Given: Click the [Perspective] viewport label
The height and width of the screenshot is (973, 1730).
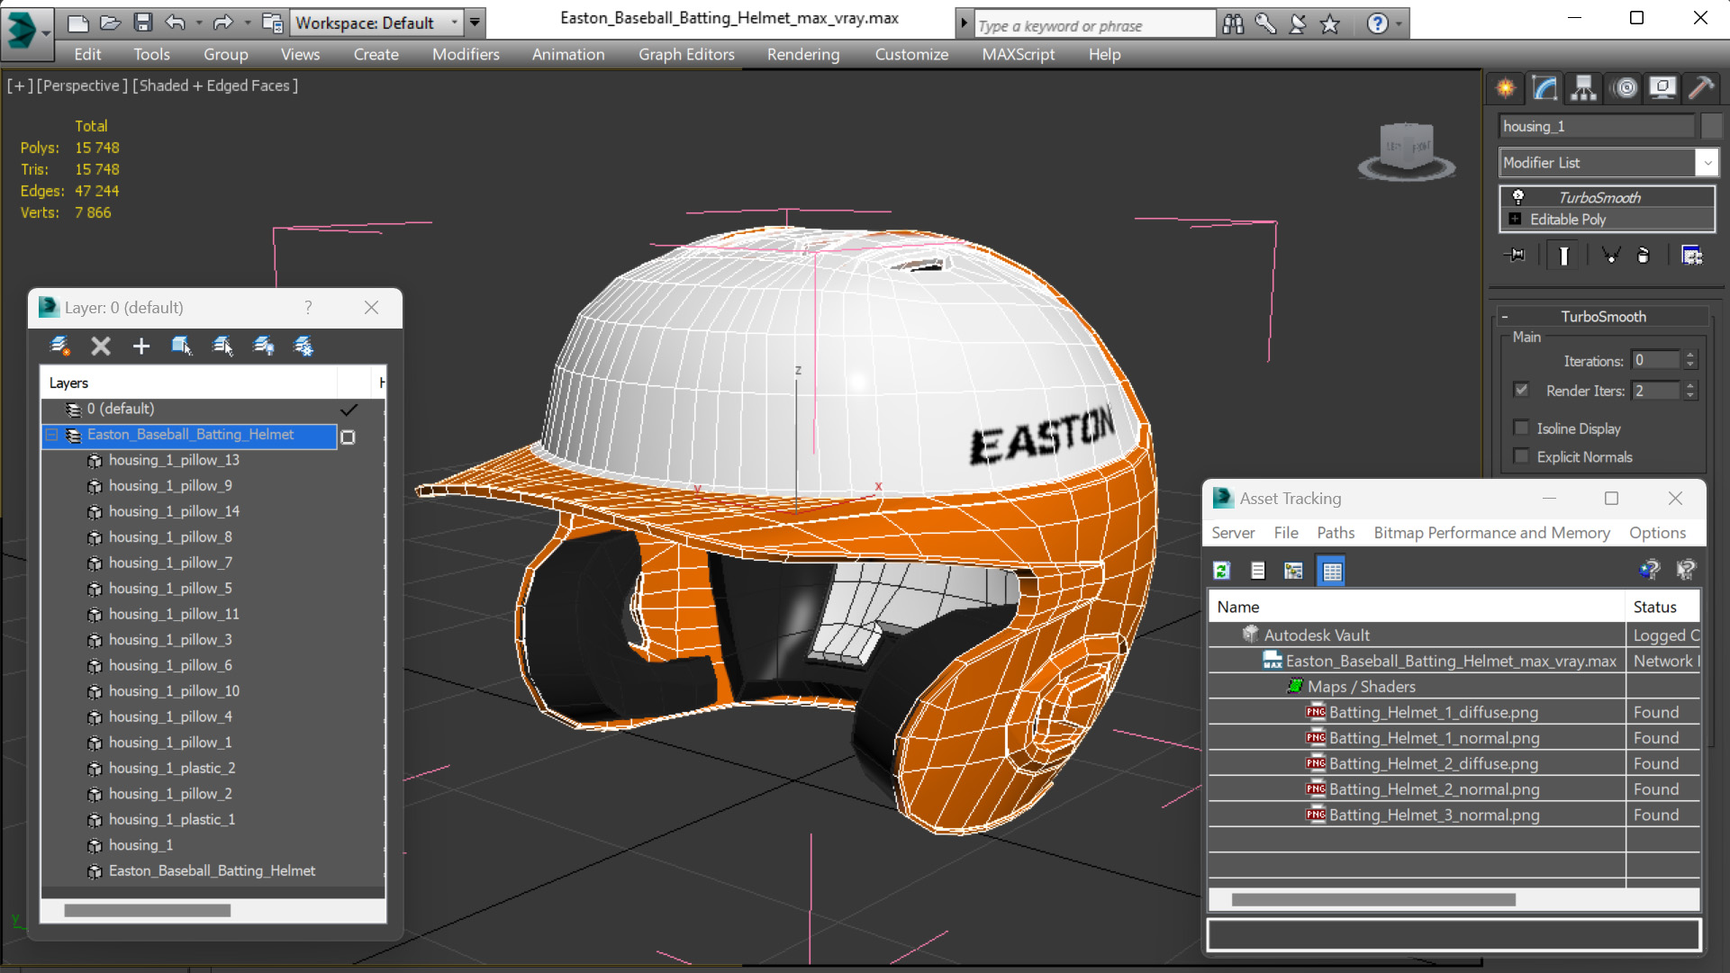Looking at the screenshot, I should [82, 86].
